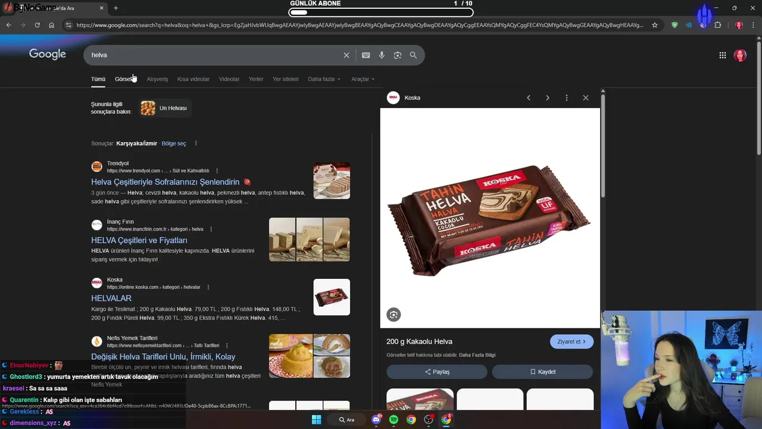The image size is (762, 429).
Task: Open options next to Koska result
Action: pos(208,287)
